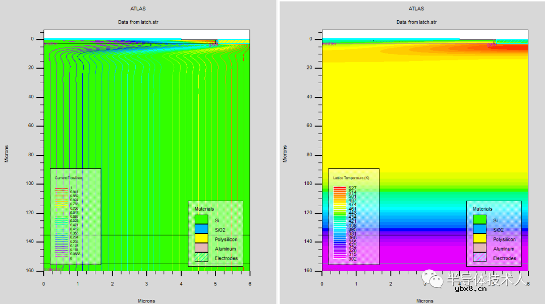Image resolution: width=545 pixels, height=304 pixels.
Task: Click the gate label in the left plot
Action: click(x=213, y=45)
